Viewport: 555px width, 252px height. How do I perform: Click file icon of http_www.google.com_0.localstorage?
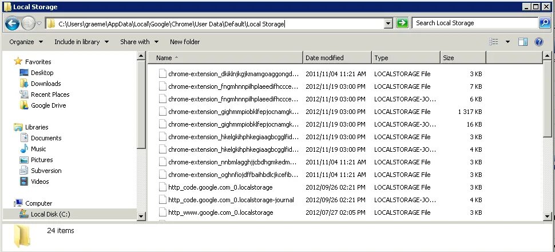[x=162, y=212]
